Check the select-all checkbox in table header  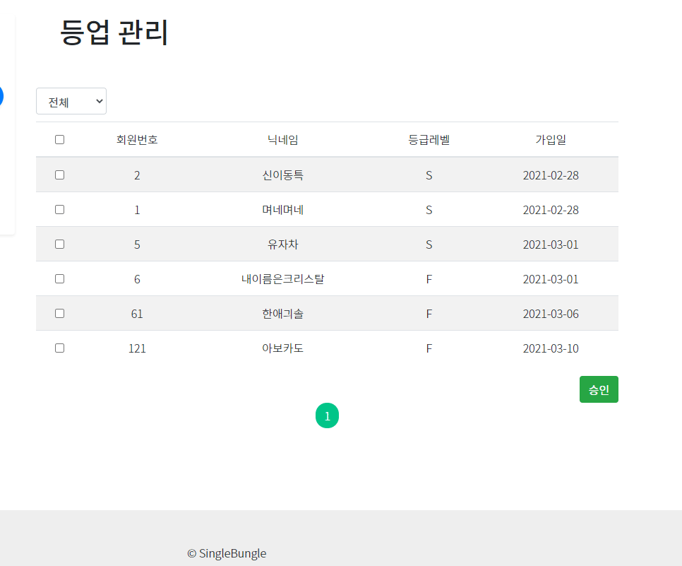coord(59,139)
